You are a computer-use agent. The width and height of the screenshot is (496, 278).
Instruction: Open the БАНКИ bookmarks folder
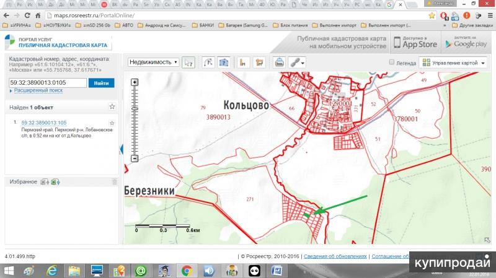coord(203,25)
